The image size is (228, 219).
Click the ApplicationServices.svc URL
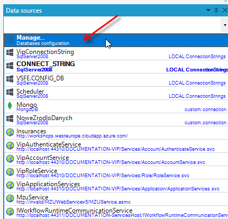(118, 189)
